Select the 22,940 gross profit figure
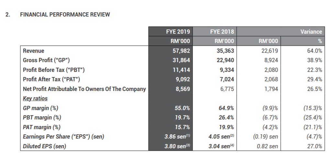The height and width of the screenshot is (157, 329). (x=225, y=60)
